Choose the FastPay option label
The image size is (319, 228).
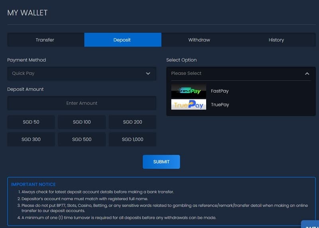(220, 91)
